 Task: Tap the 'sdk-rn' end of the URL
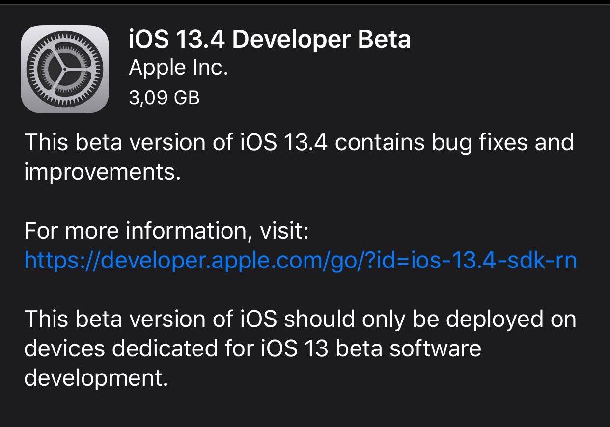(542, 260)
